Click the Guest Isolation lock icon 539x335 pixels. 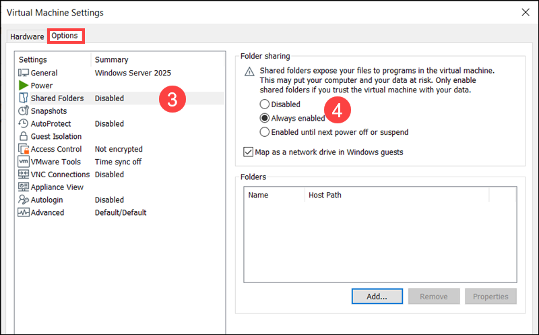click(24, 136)
